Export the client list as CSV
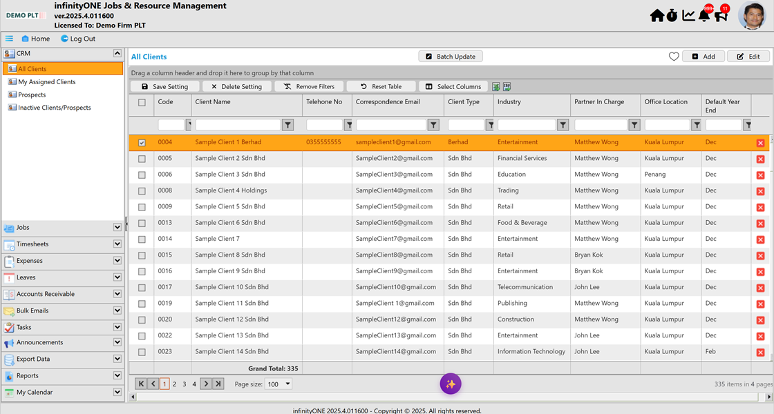This screenshot has height=414, width=774. click(x=507, y=86)
